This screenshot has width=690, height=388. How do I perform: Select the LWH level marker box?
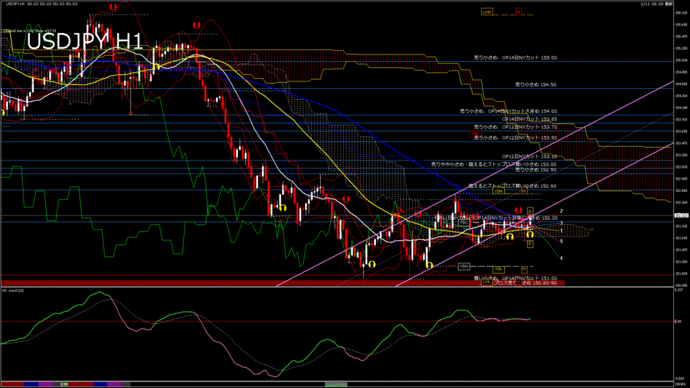coord(487,12)
